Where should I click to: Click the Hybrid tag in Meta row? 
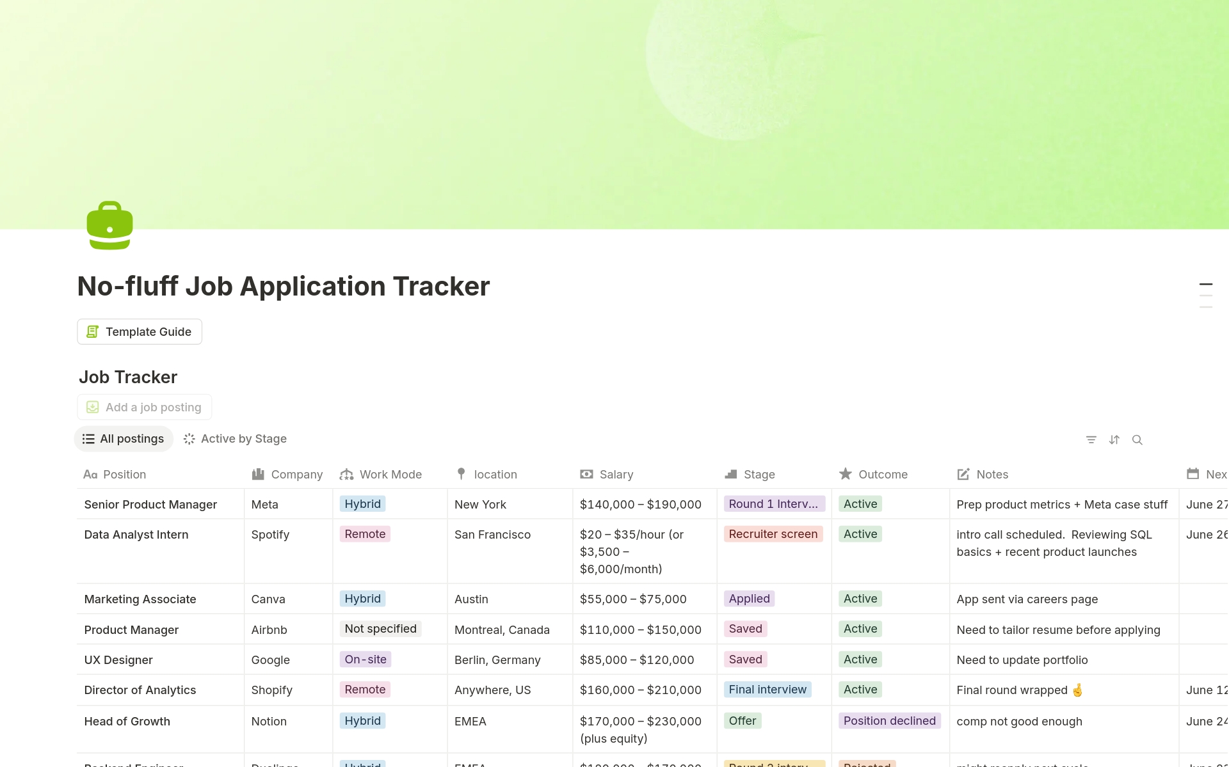pos(362,503)
